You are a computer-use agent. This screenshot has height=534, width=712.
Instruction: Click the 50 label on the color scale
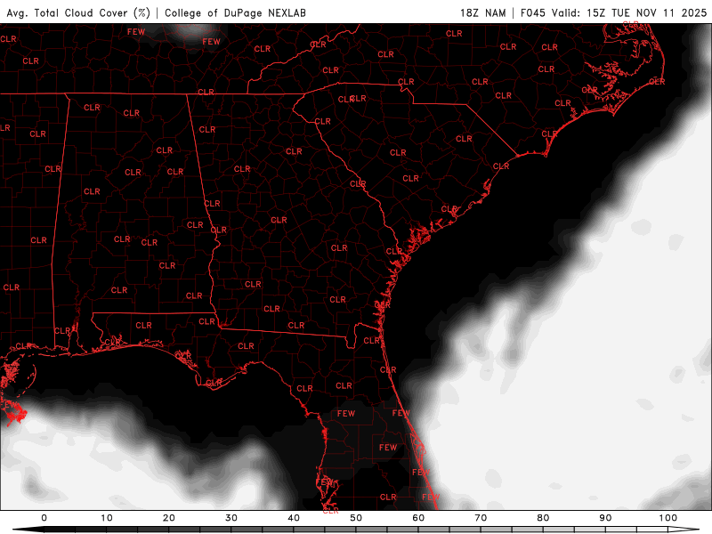pyautogui.click(x=356, y=518)
